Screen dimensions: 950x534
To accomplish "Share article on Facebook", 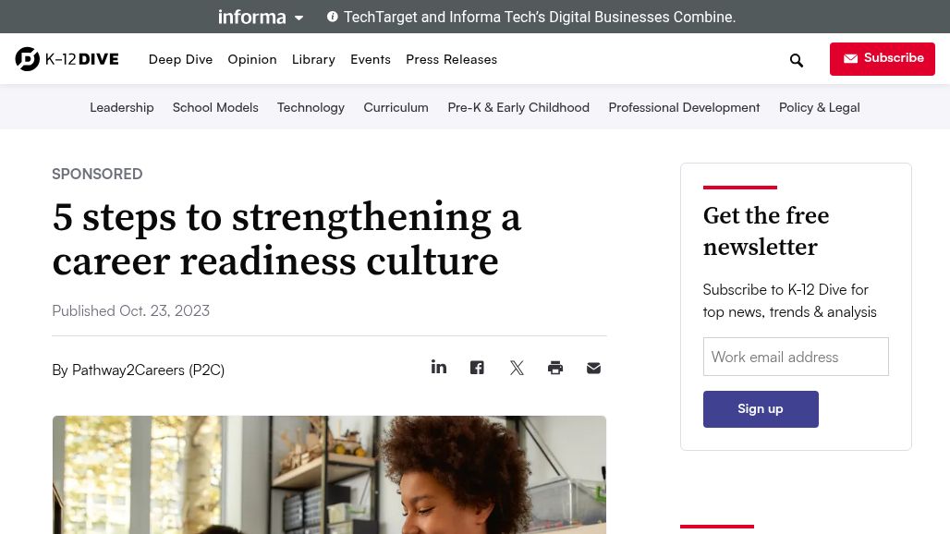I will click(x=477, y=368).
